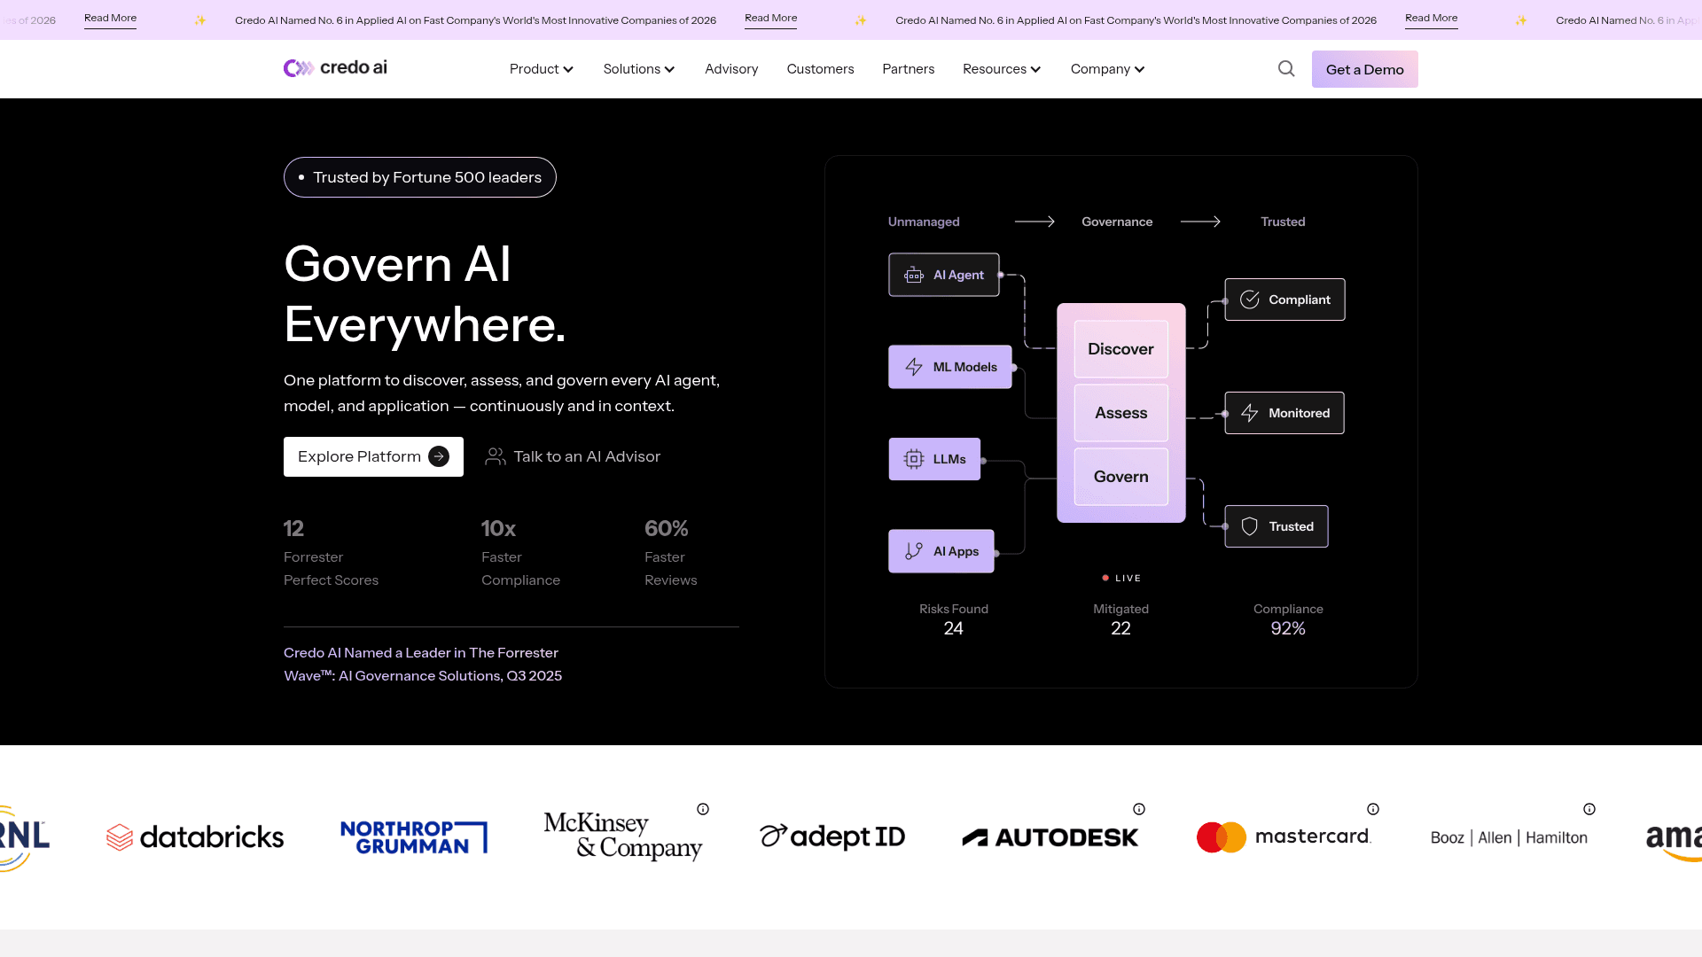Open the Forrester Wave leader announcement link

coord(423,664)
